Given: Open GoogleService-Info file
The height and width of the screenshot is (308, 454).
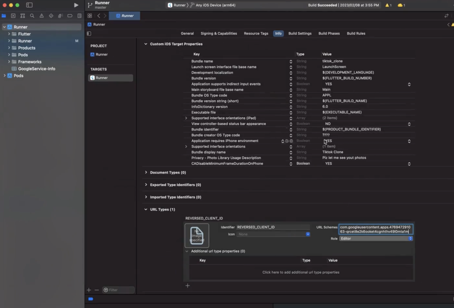Looking at the screenshot, I should click(37, 69).
